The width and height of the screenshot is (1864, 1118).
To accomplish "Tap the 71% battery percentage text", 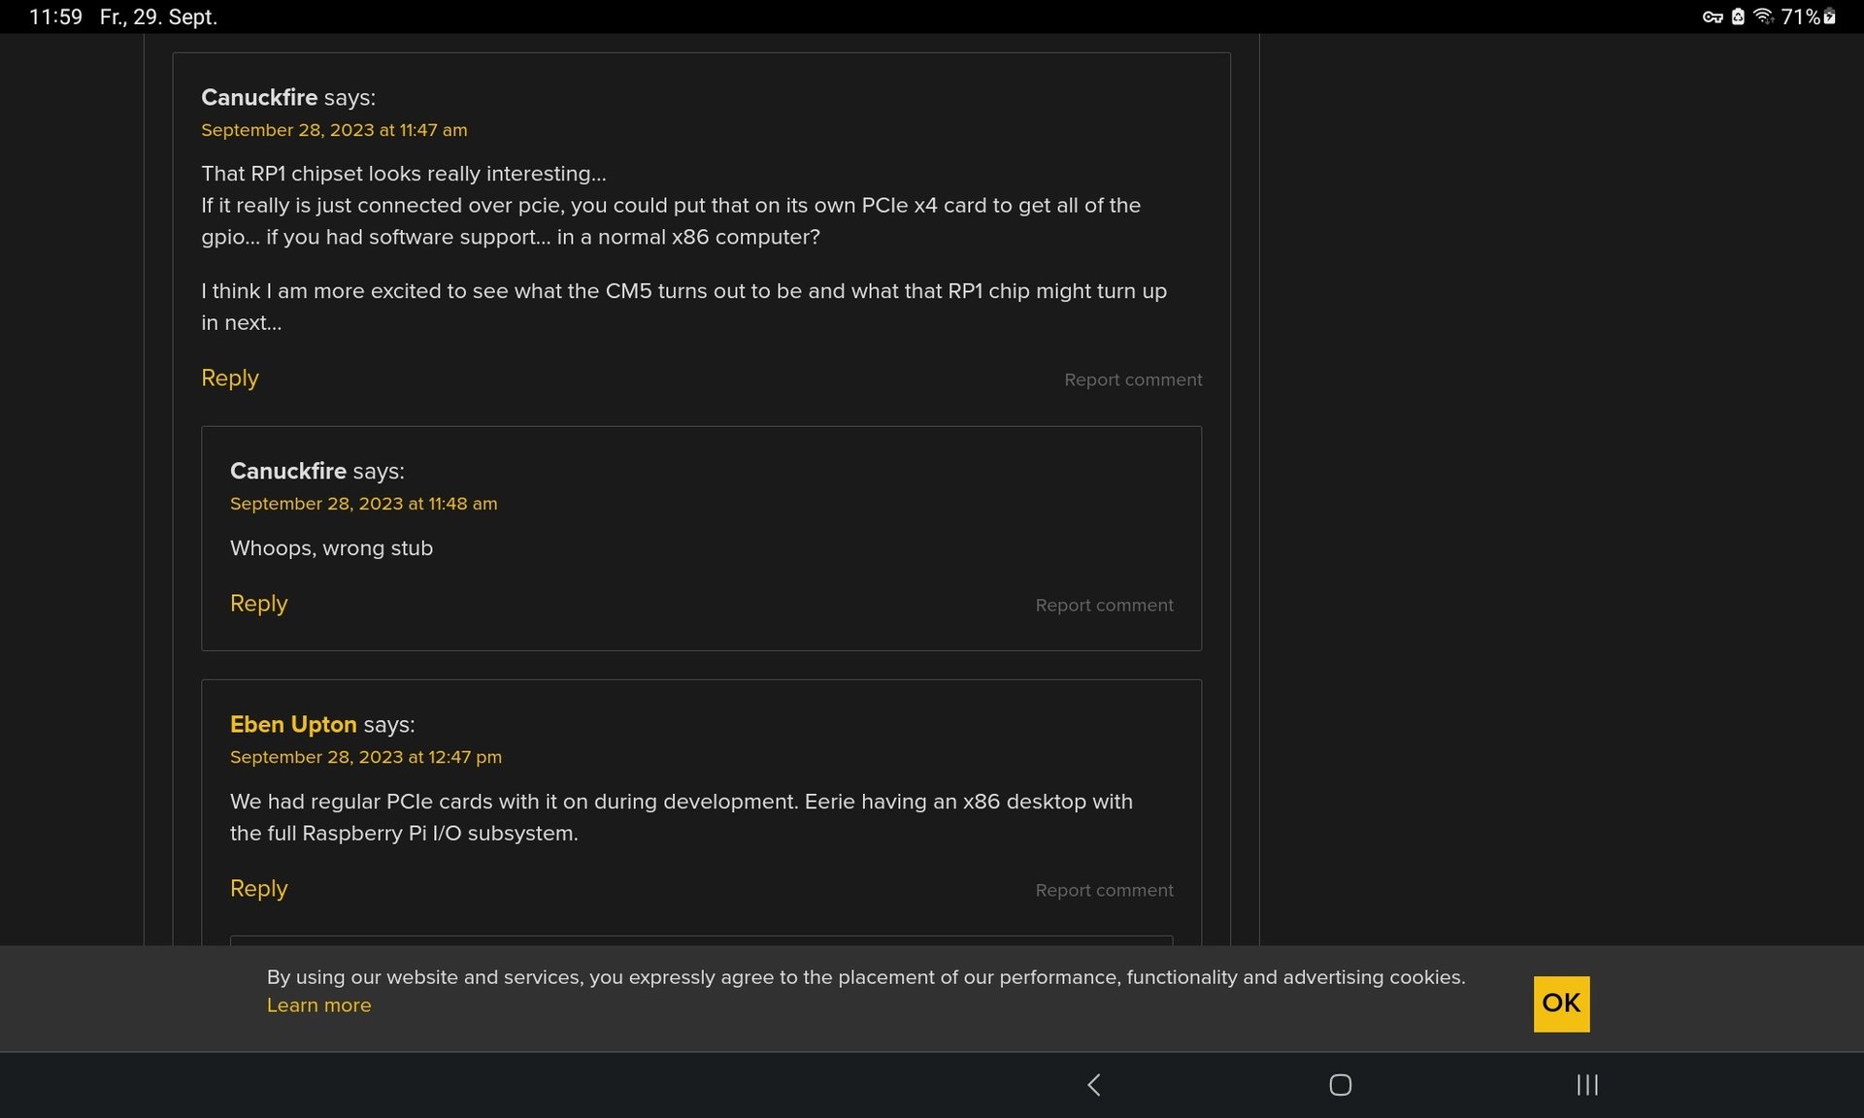I will point(1799,16).
